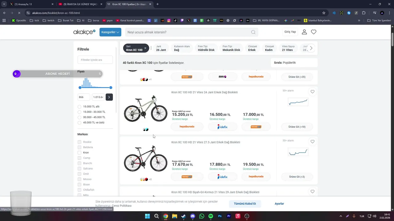Check the Kron brand checkbox

[79, 153]
